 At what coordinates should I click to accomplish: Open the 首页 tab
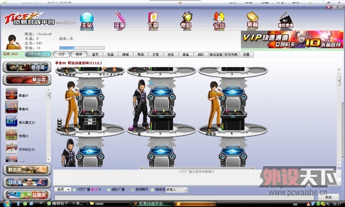[95, 55]
